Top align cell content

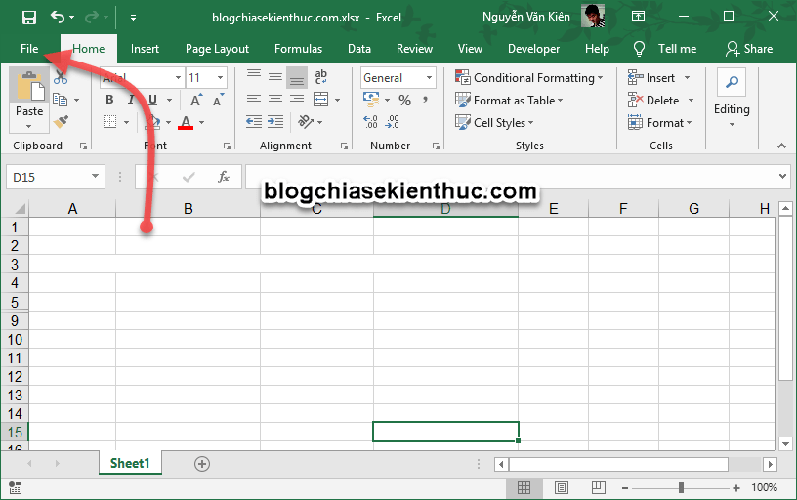(x=254, y=77)
